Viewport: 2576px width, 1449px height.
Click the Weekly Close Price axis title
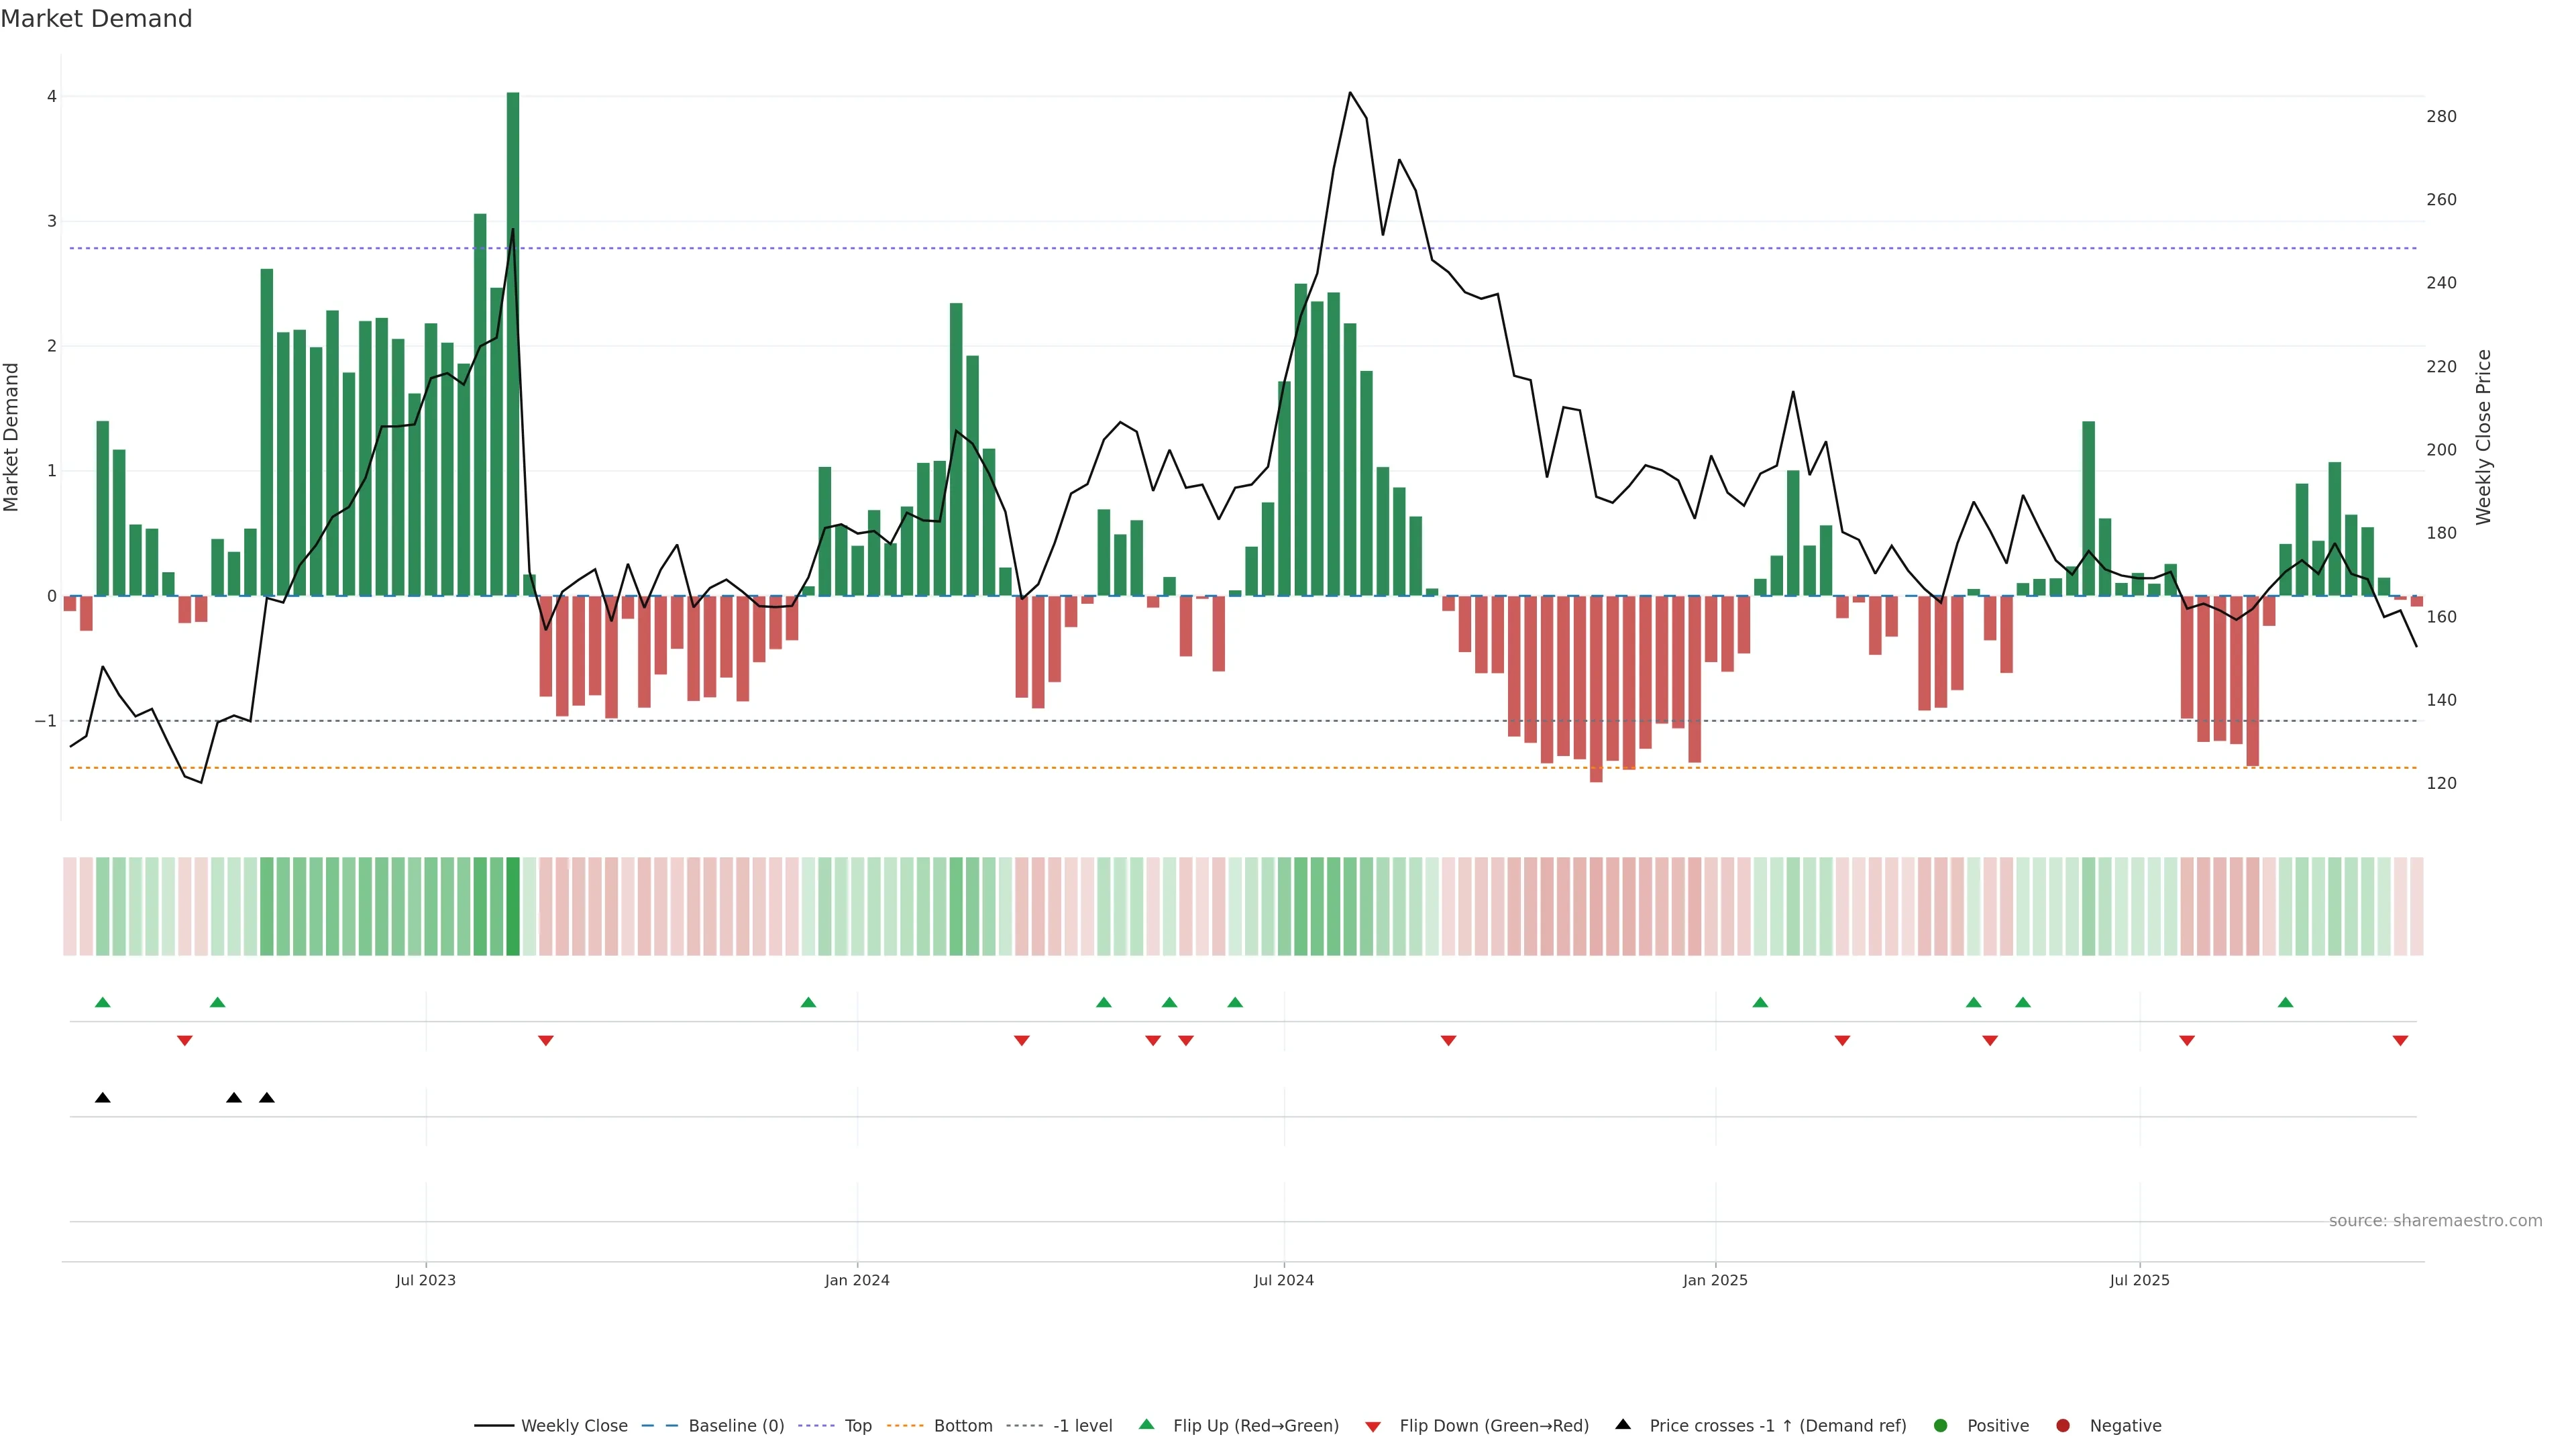point(2484,437)
